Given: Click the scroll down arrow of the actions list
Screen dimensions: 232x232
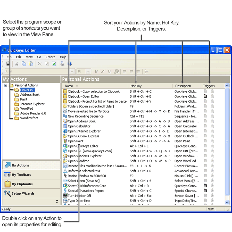Looking at the screenshot, I should click(227, 202).
